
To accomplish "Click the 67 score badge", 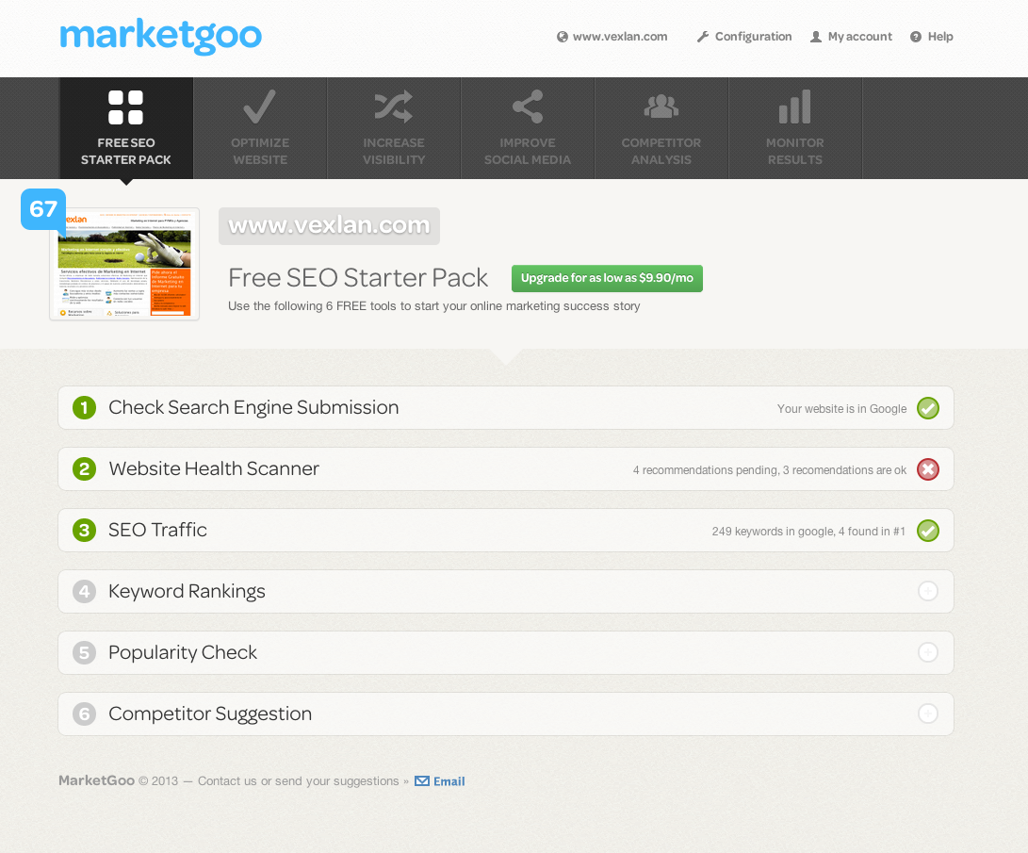I will [43, 209].
